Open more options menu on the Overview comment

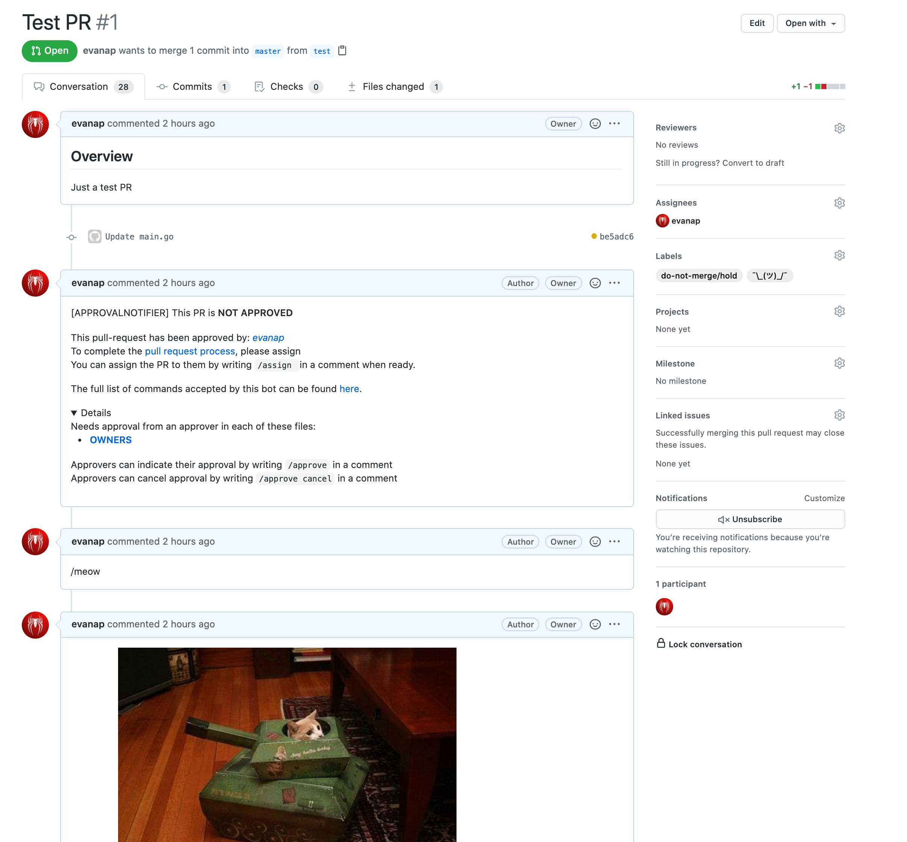(614, 124)
